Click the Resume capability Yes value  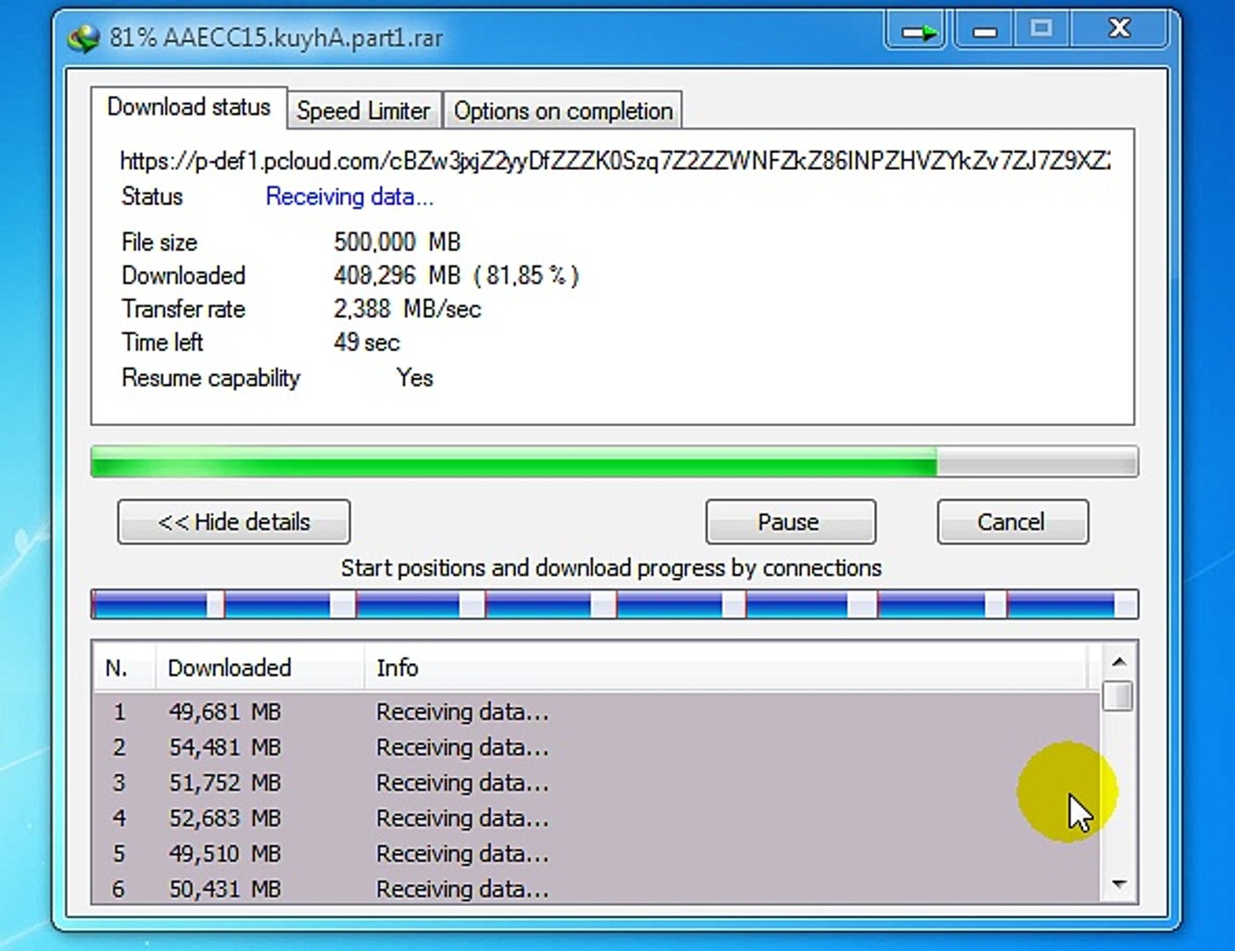tap(415, 378)
